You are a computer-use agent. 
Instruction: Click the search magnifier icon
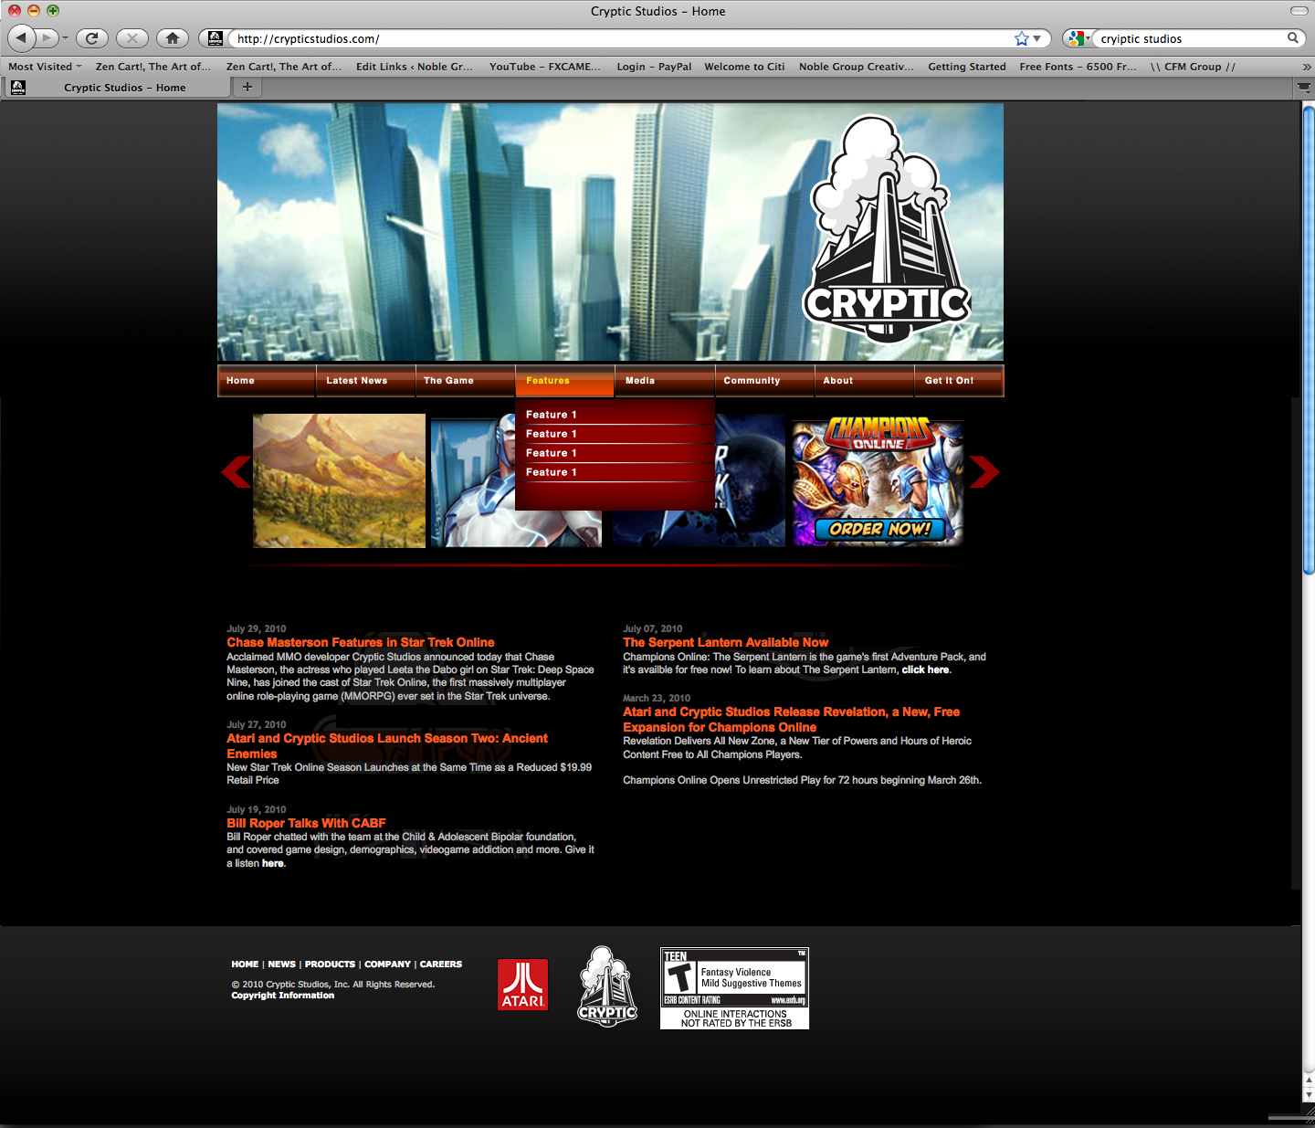pos(1293,38)
